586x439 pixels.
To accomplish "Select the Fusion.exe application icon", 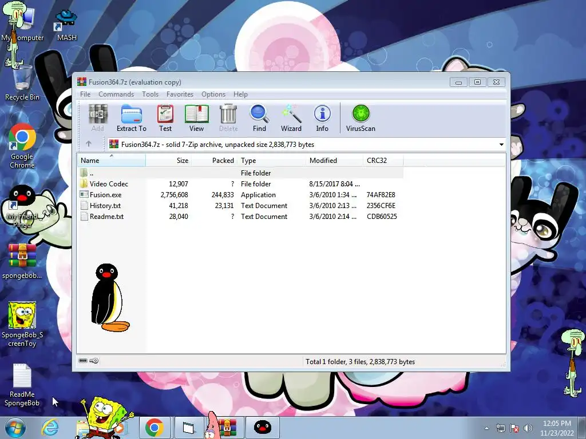I will tap(84, 194).
